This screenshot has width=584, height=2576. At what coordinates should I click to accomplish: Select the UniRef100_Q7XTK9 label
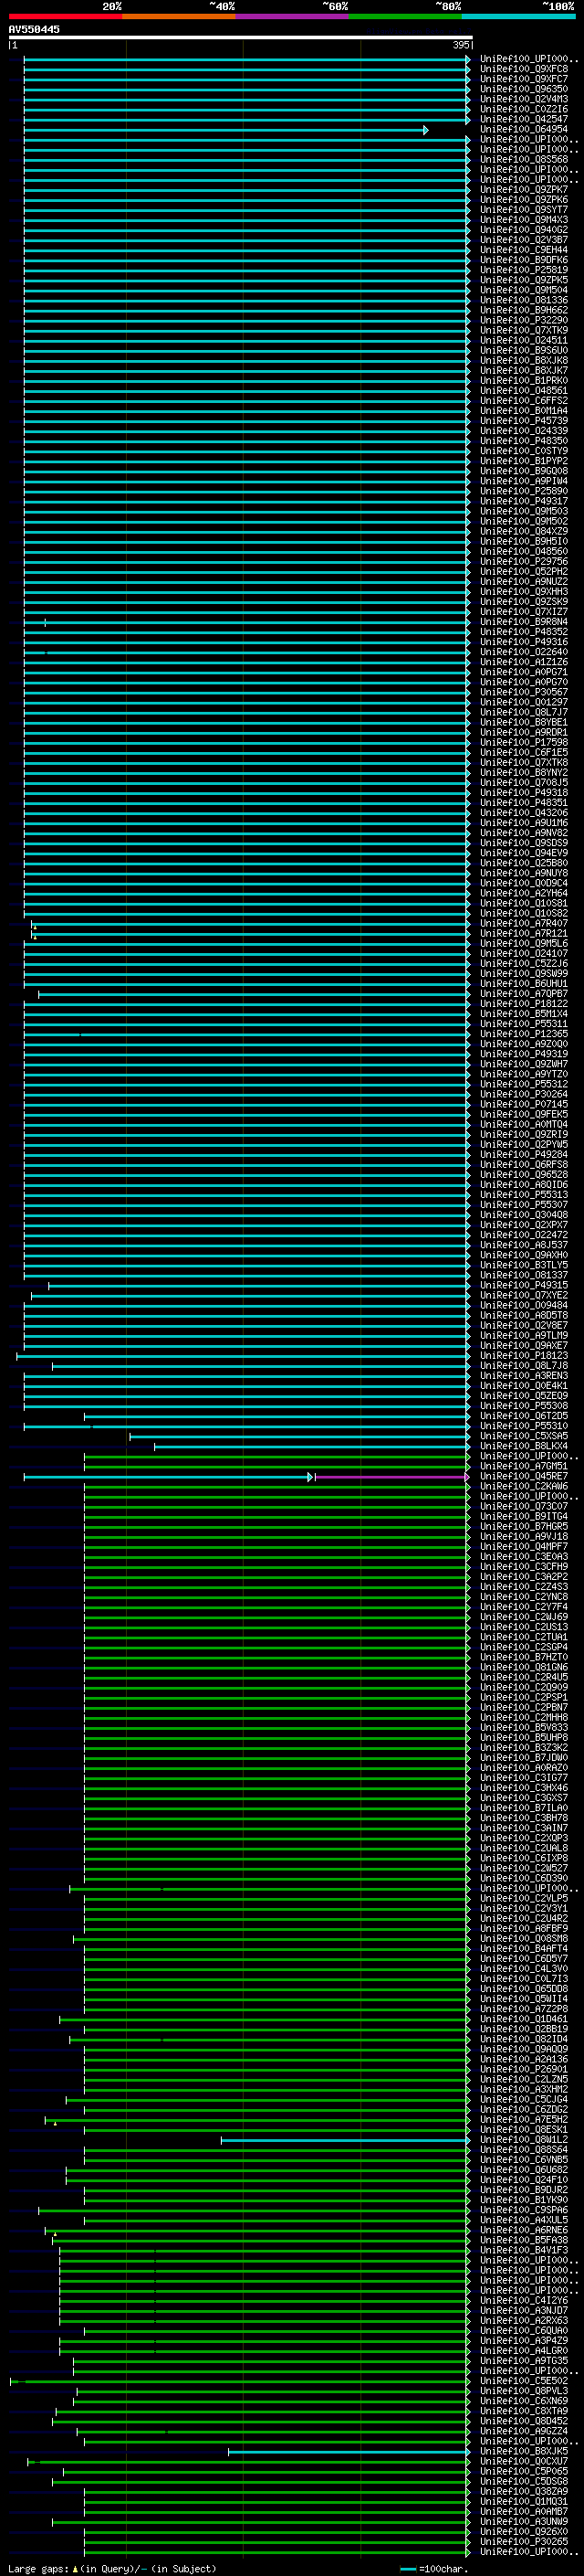tap(524, 330)
